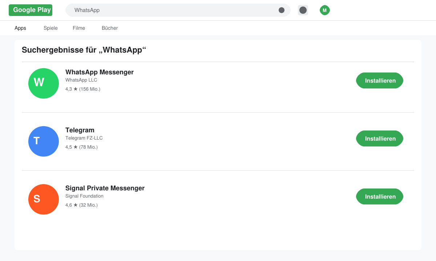436x261 pixels.
Task: Open the WhatsApp Messenger app icon
Action: coord(44,83)
